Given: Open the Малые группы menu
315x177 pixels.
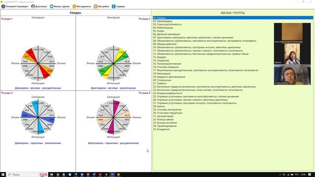Looking at the screenshot, I should coord(60,6).
